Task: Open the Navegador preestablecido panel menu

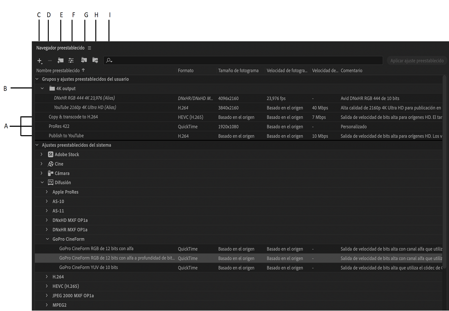Action: [89, 48]
